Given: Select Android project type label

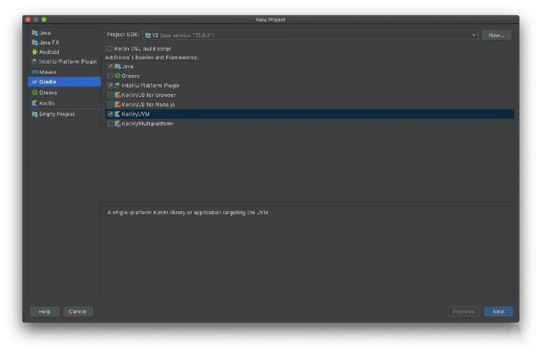Looking at the screenshot, I should 49,52.
